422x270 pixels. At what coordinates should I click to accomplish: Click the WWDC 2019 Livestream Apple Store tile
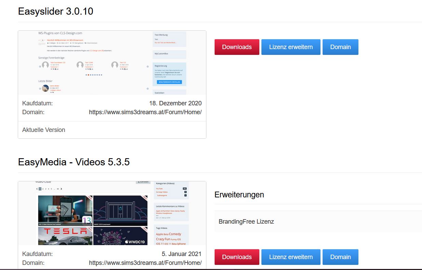tap(120, 211)
